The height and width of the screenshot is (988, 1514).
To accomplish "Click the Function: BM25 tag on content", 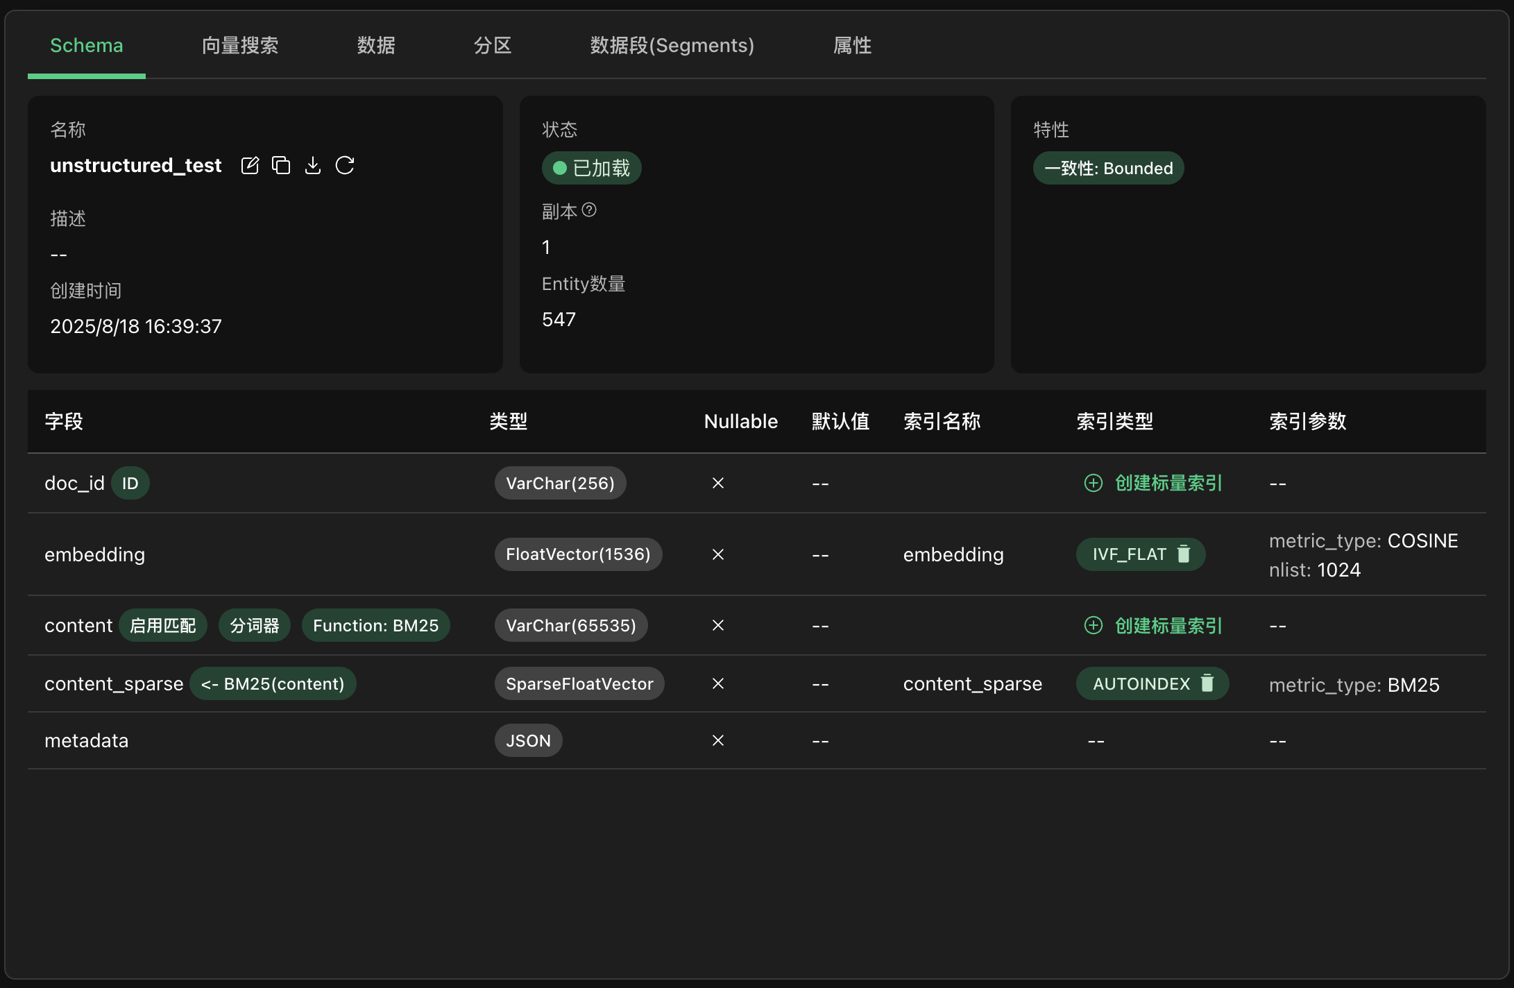I will (375, 626).
